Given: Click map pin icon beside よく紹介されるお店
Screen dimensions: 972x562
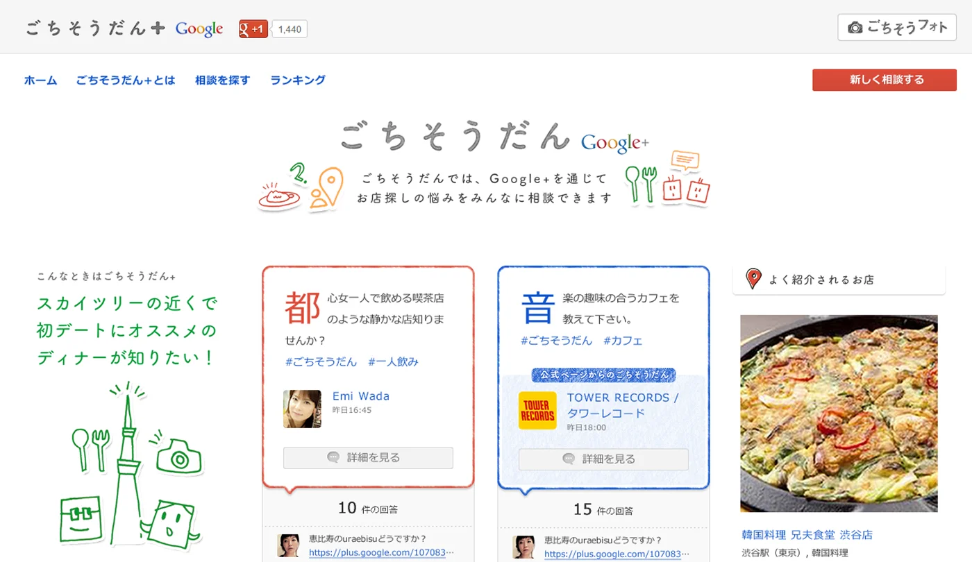Looking at the screenshot, I should 753,278.
